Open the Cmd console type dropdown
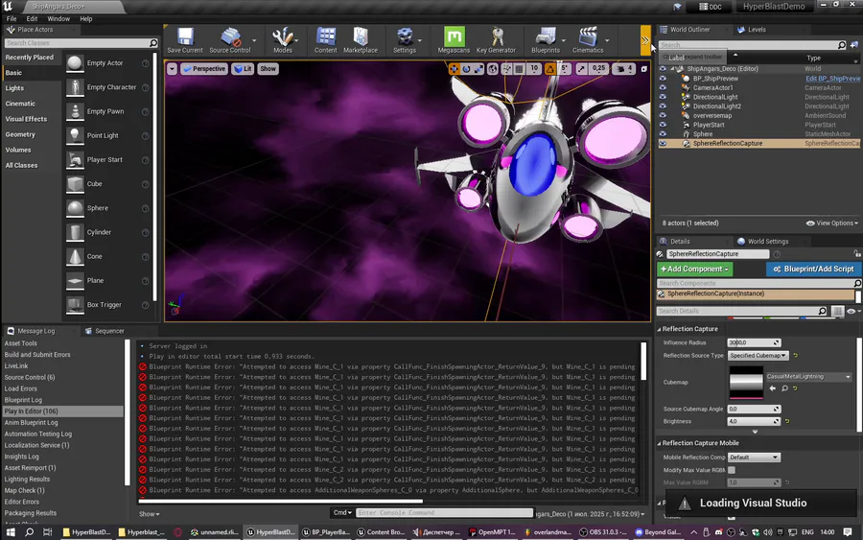863x540 pixels. click(x=342, y=512)
